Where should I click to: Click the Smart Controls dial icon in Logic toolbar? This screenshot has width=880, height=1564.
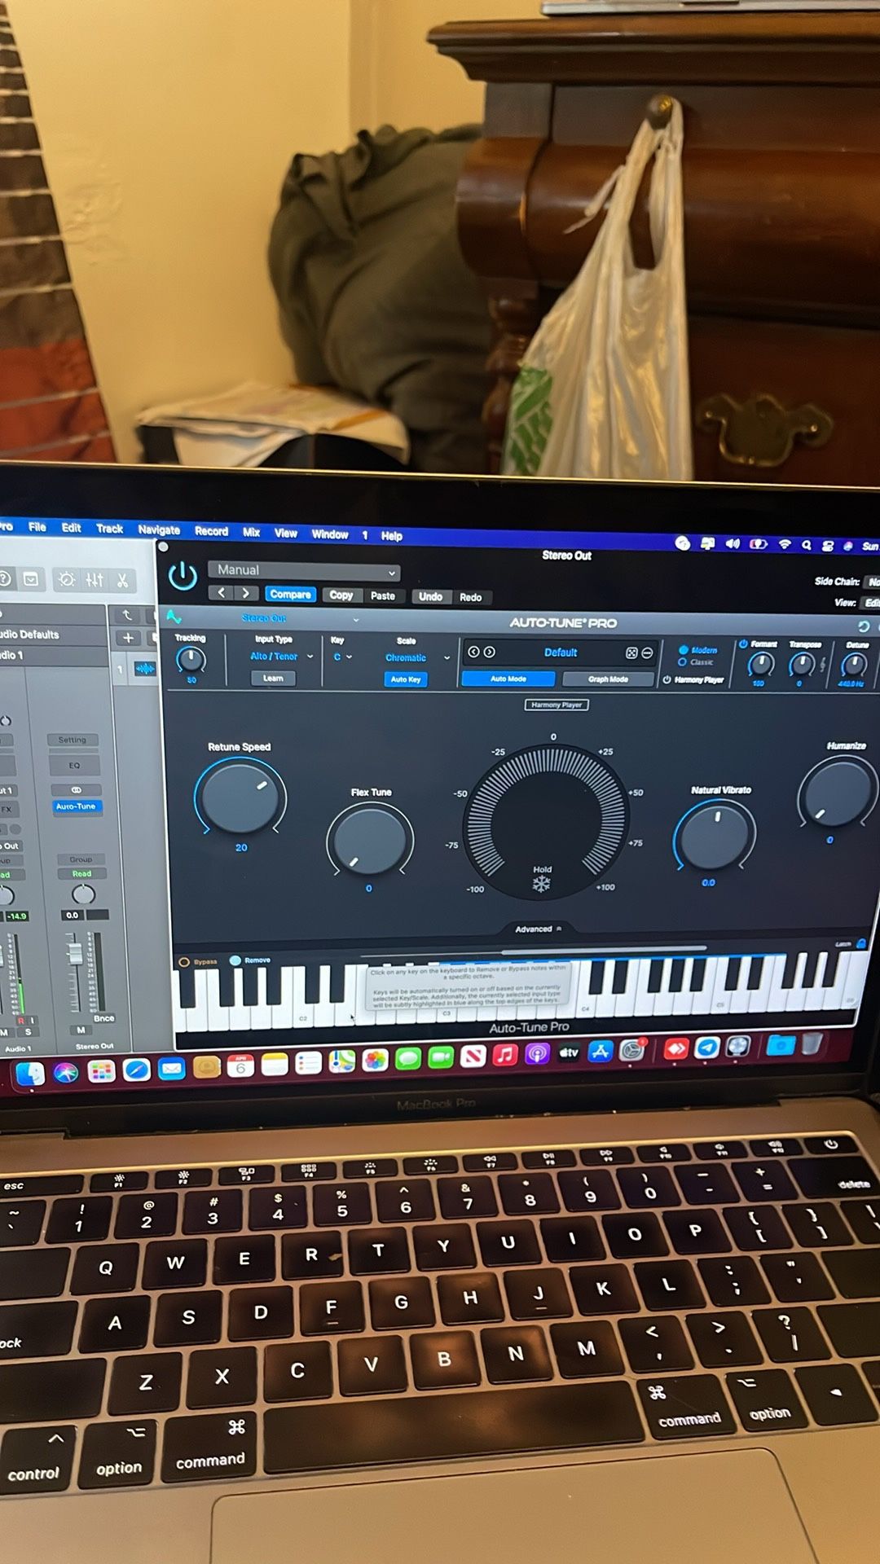[x=67, y=579]
